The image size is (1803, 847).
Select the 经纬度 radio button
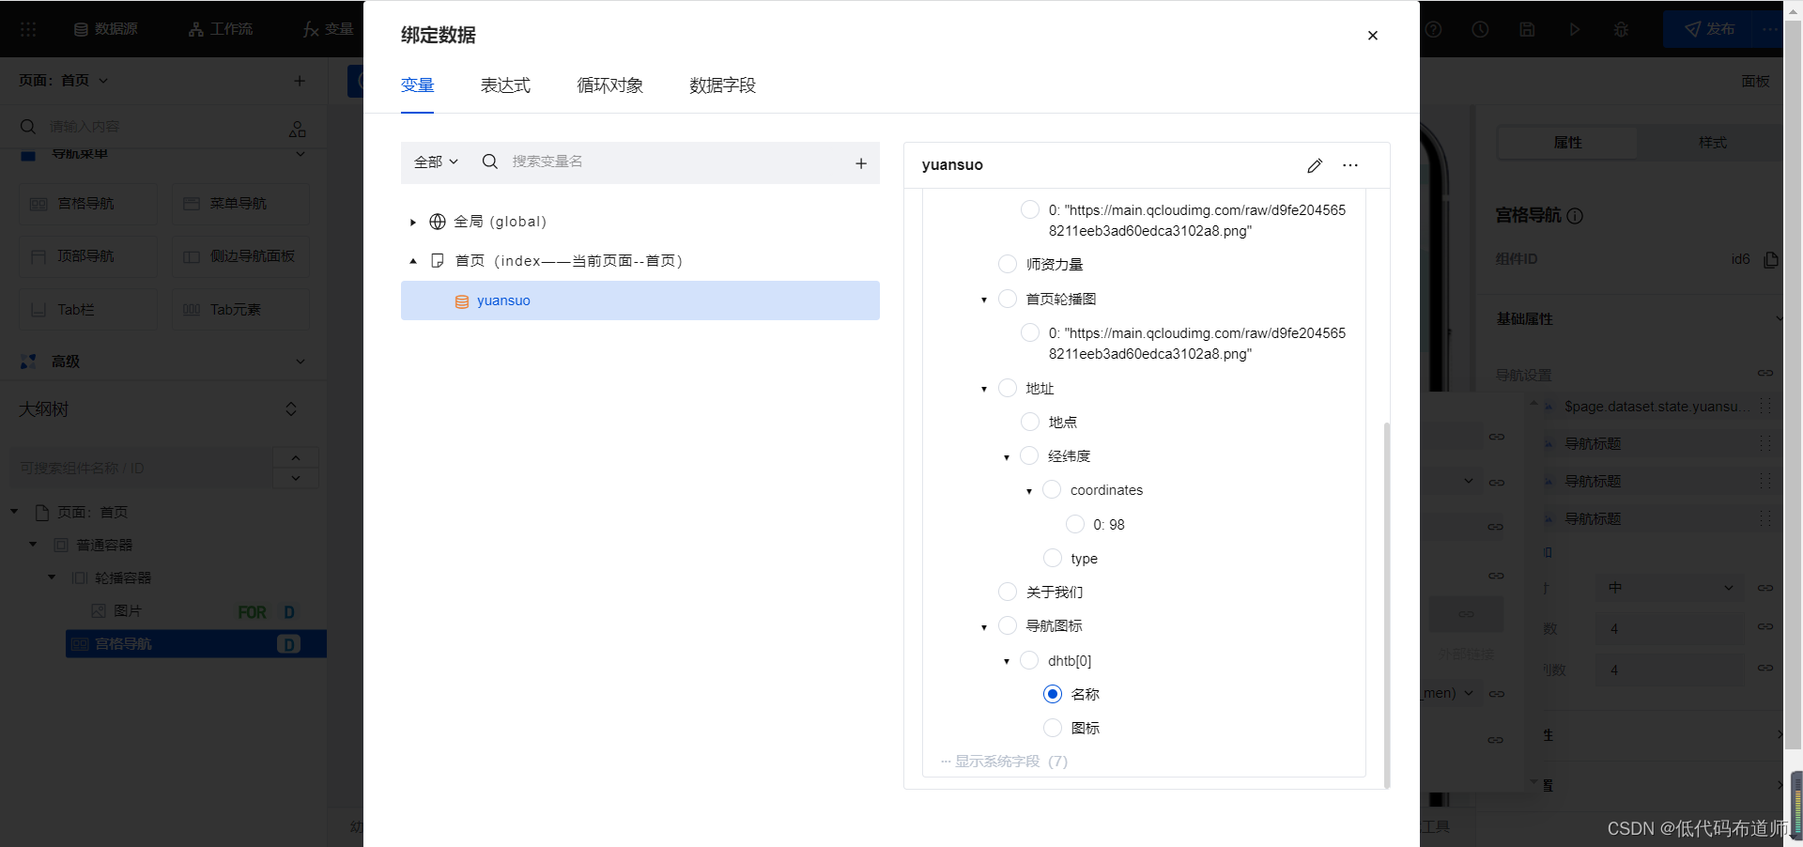[1029, 455]
